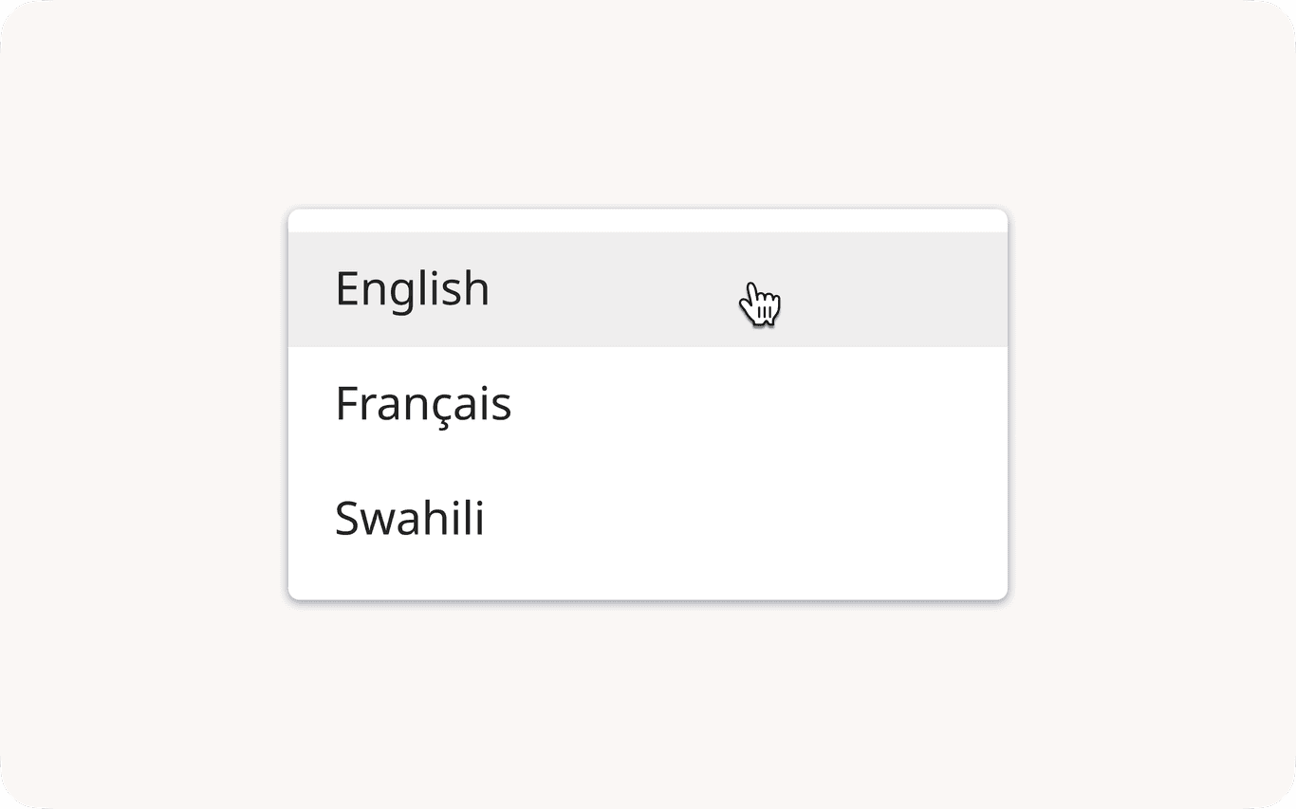The width and height of the screenshot is (1296, 809).
Task: Click the Swahili text label
Action: (x=410, y=519)
